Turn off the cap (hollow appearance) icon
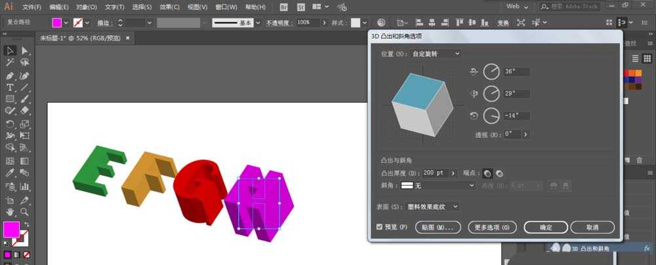 click(x=500, y=173)
